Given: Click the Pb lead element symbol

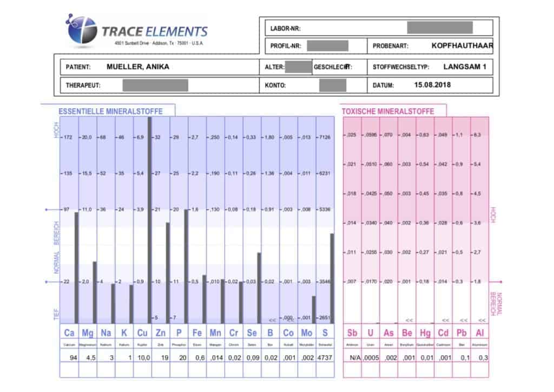Looking at the screenshot, I should point(461,332).
